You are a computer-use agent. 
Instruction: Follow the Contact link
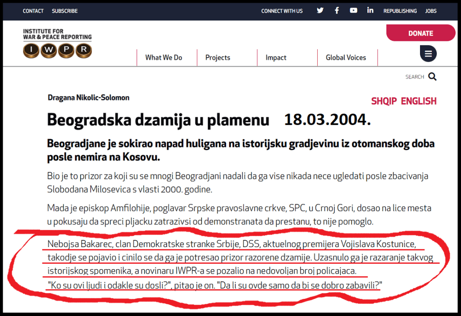click(33, 11)
